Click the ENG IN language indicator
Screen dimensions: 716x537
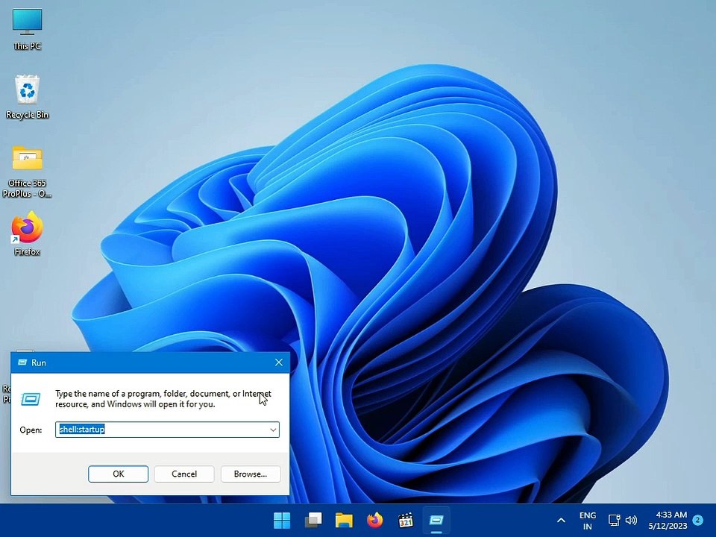(587, 521)
